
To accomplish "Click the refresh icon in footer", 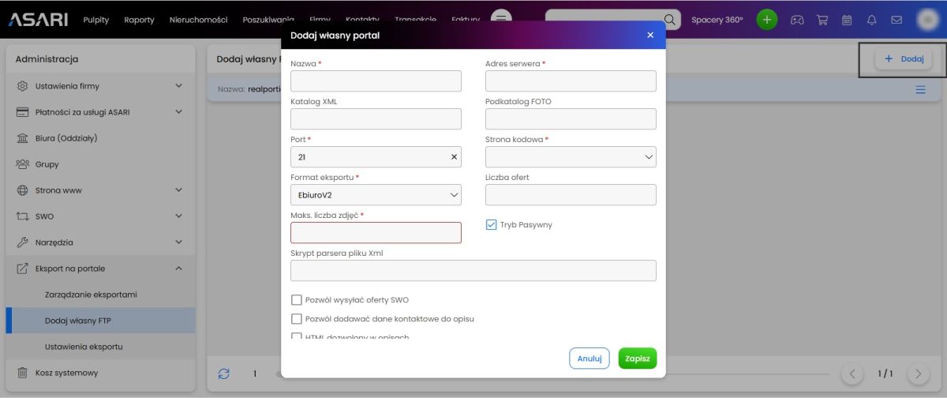I will point(224,374).
